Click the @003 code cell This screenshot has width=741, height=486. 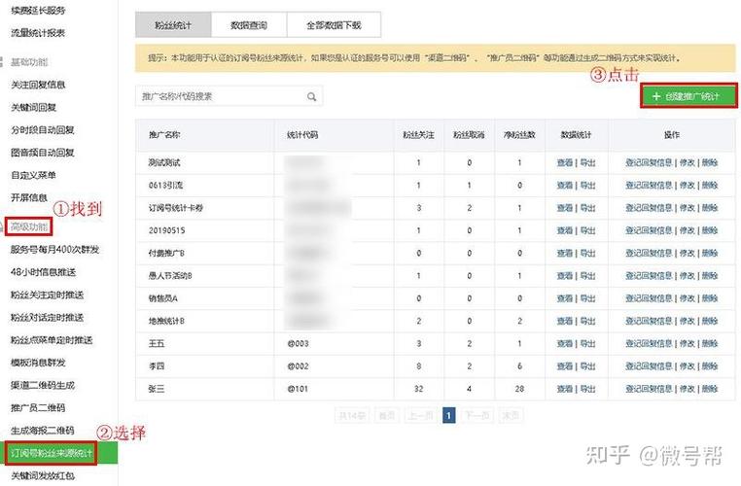[x=298, y=344]
